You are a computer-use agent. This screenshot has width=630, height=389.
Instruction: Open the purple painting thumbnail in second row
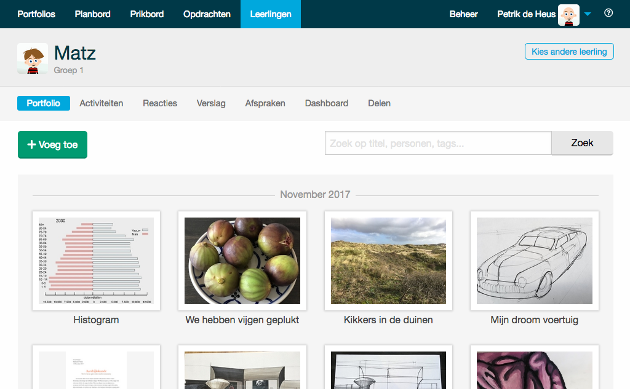pos(535,367)
